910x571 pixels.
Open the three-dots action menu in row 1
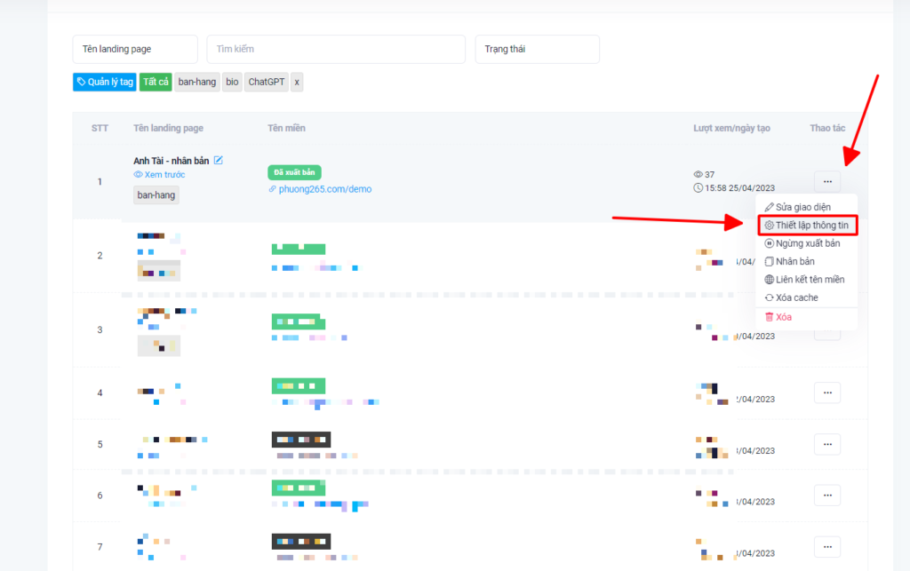point(826,182)
